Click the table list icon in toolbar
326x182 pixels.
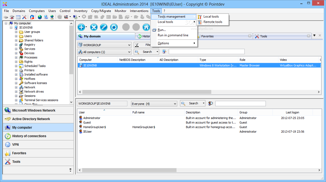[x=18, y=17]
